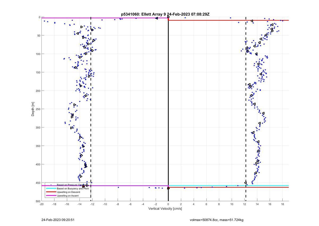Click the depth axis tick label "250"
319x226 pixels.
(38, 109)
